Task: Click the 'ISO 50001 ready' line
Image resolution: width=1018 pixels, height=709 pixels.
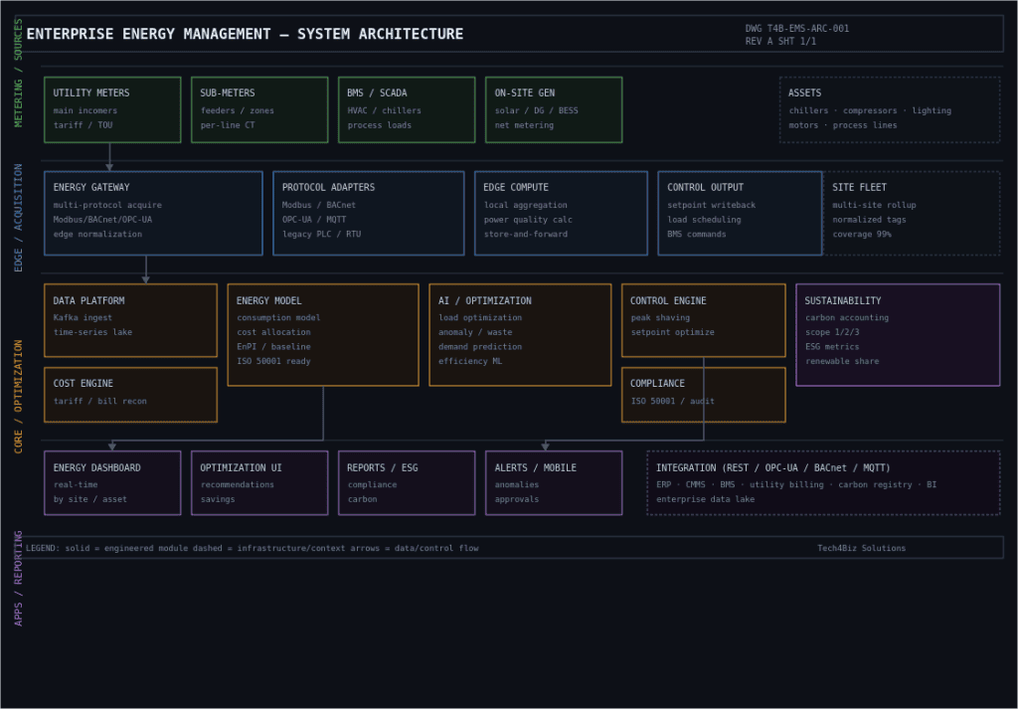Action: coord(273,361)
